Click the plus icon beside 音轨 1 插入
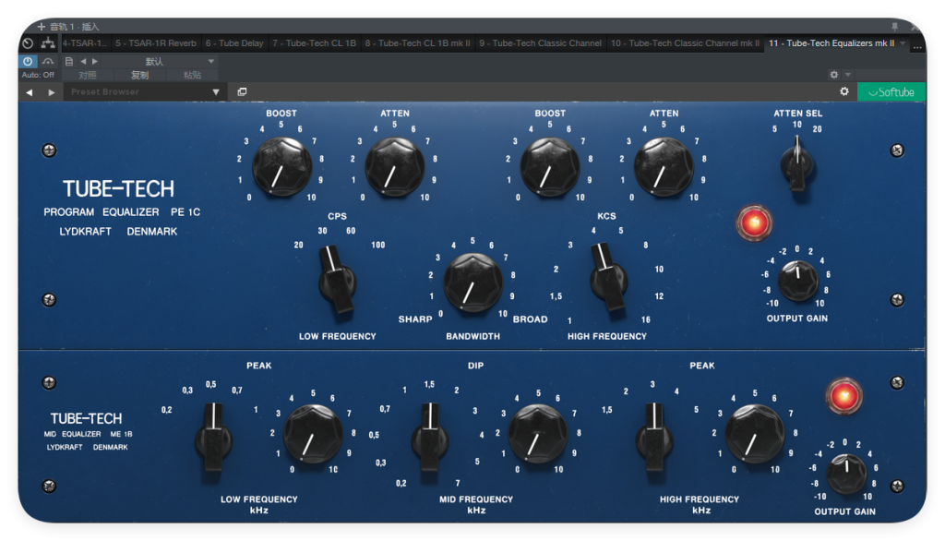945x541 pixels. point(41,27)
